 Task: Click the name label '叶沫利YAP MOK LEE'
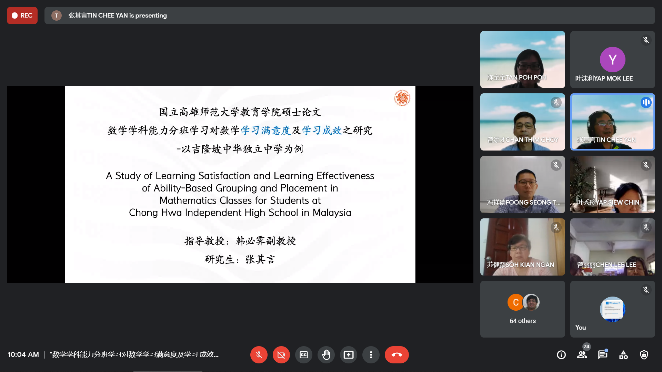(x=604, y=79)
